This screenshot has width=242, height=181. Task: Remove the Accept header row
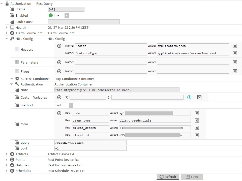coord(235,46)
